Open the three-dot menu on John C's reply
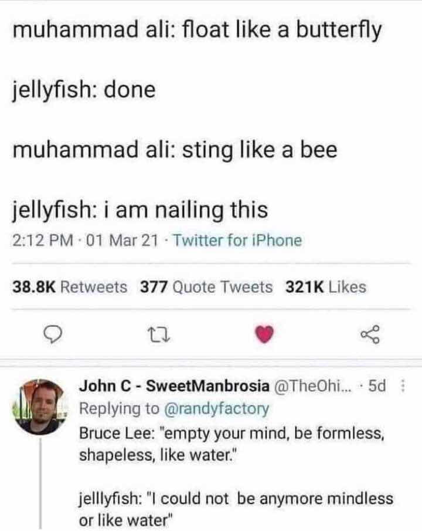This screenshot has height=531, width=422. point(403,385)
